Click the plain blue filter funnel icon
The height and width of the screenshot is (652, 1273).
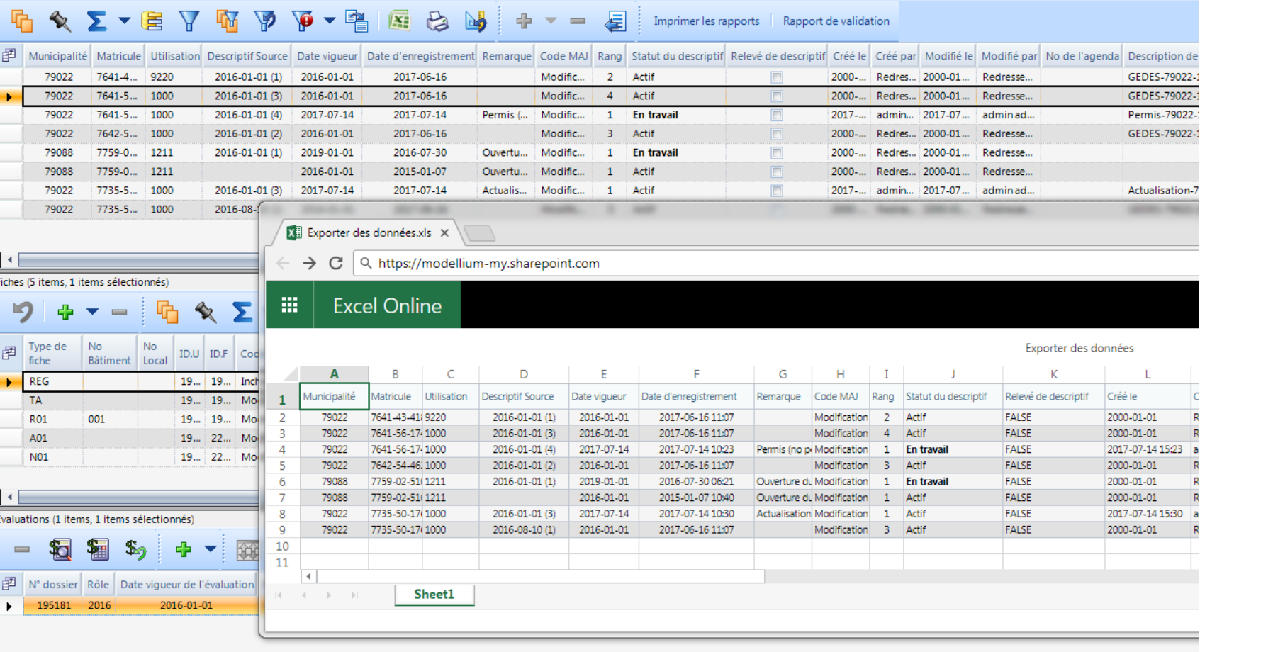pos(189,21)
